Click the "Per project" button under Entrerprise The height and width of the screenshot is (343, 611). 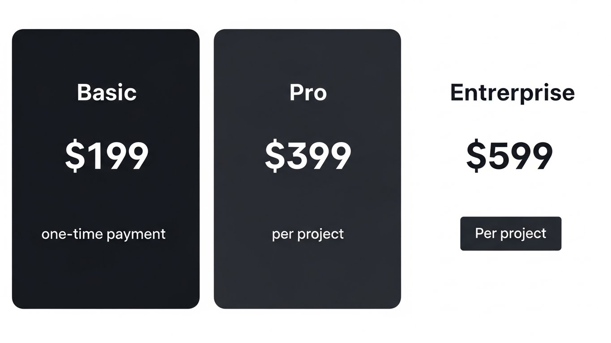point(510,234)
